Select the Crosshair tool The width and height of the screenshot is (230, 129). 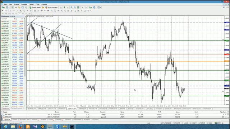coord(6,11)
